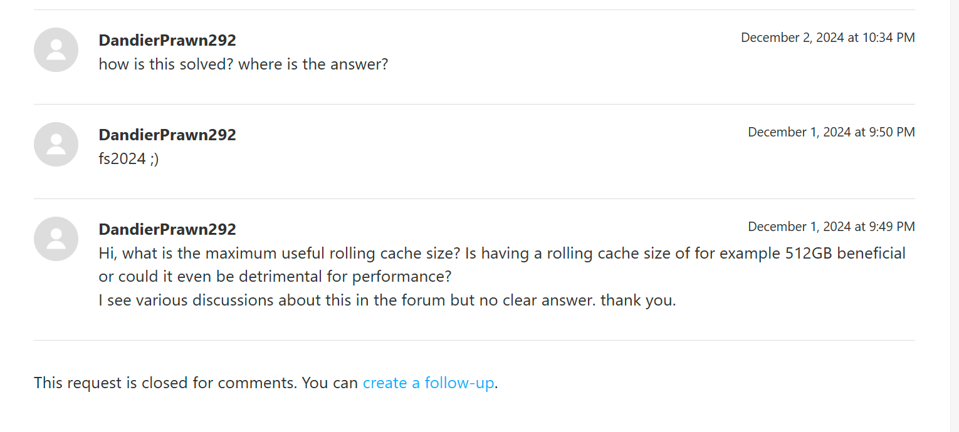Click the avatar next to the 'fs2024 ;)' comment

tap(56, 144)
